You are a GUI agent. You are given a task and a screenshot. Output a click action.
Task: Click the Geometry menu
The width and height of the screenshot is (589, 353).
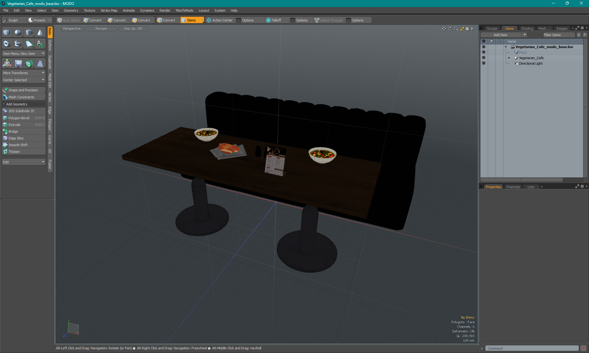[x=70, y=10]
